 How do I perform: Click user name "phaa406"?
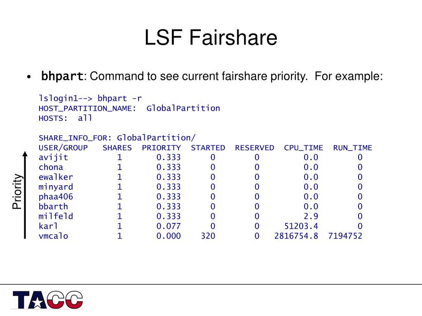pos(56,197)
